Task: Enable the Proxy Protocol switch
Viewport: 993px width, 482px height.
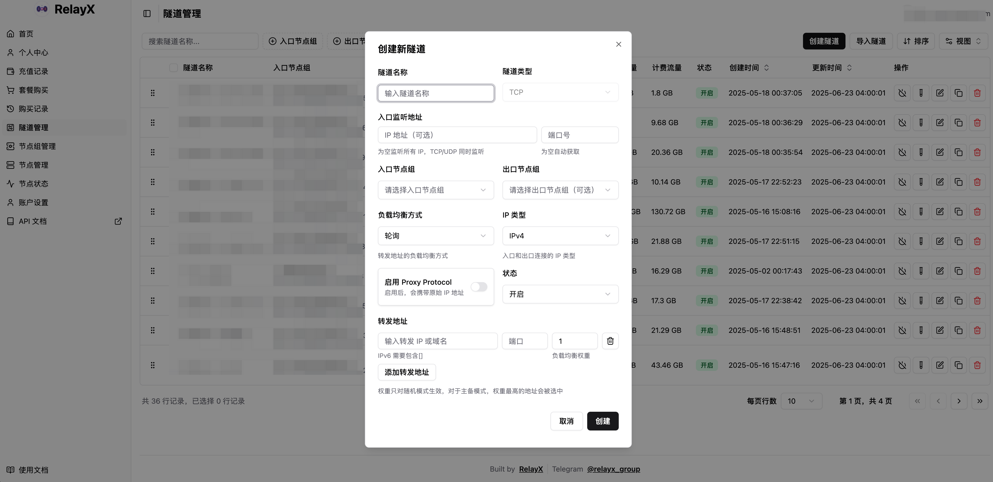Action: click(479, 287)
